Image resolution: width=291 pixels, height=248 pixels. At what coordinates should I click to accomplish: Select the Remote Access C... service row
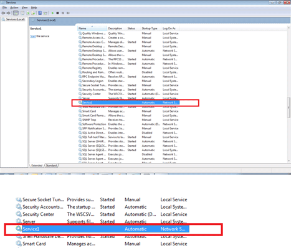(128, 42)
